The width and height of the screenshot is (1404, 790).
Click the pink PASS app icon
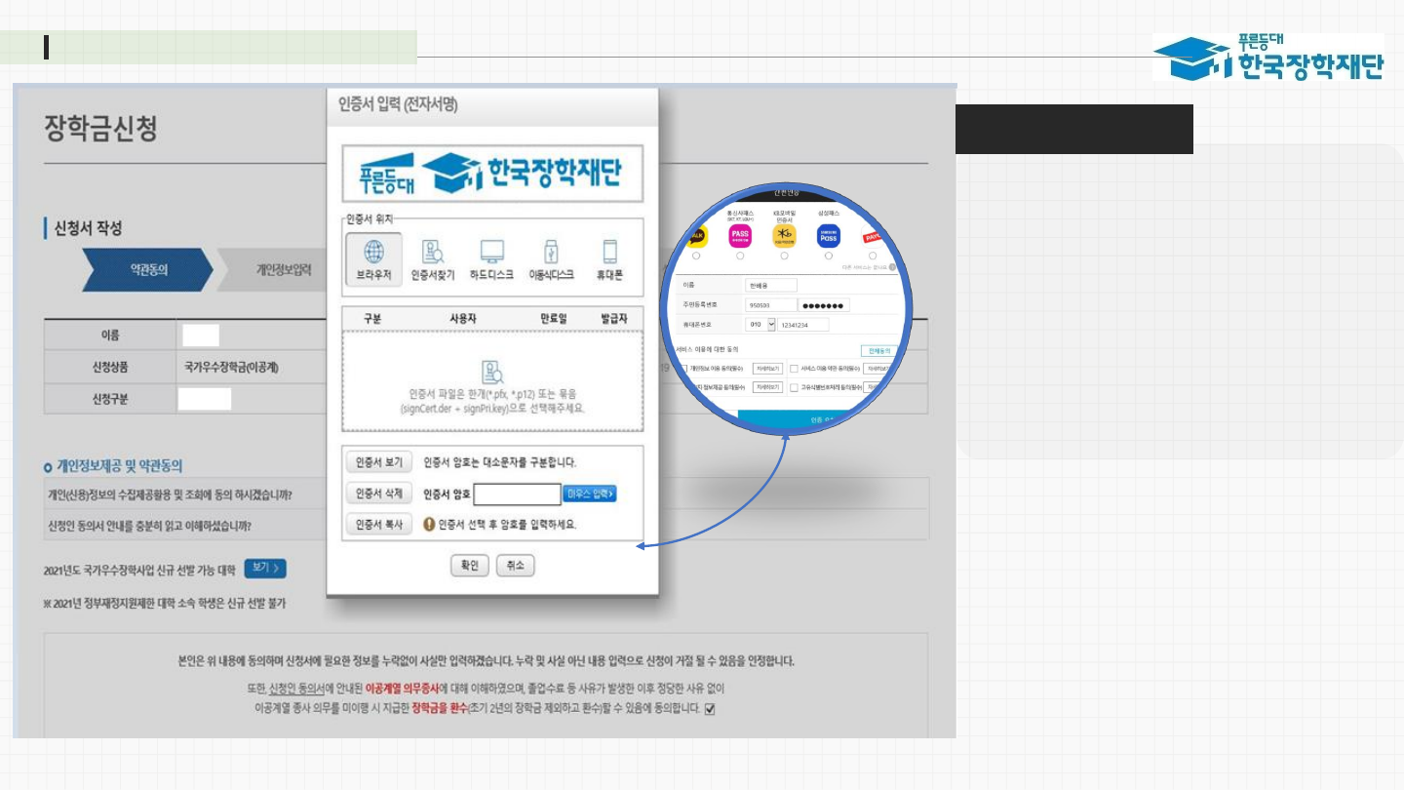(x=741, y=236)
